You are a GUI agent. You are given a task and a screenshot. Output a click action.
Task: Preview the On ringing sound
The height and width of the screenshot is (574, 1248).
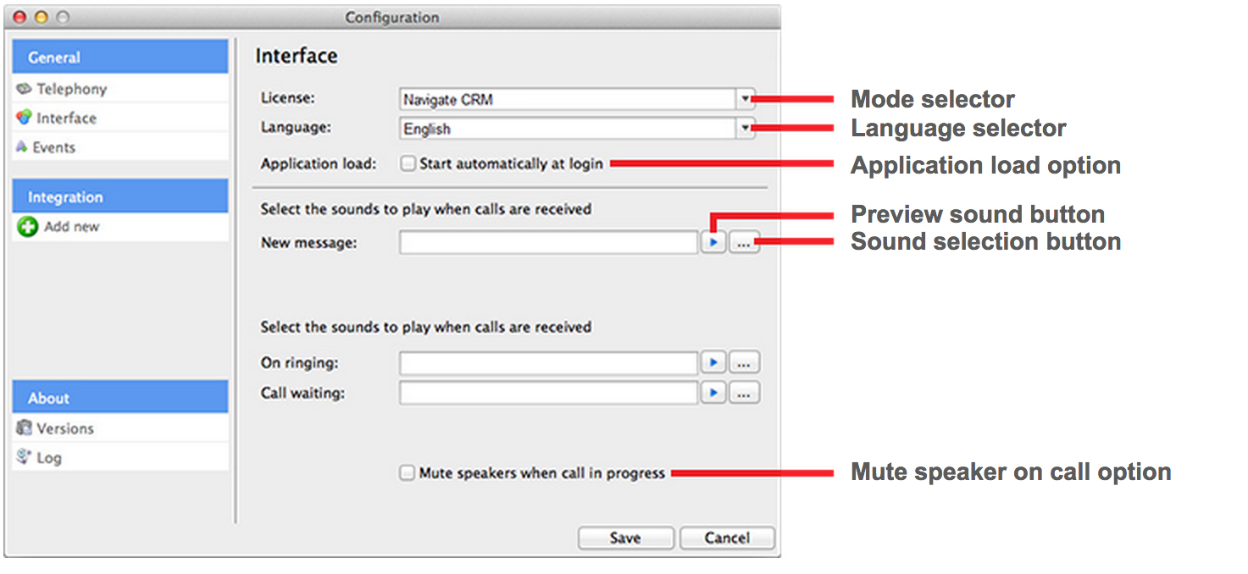(713, 362)
